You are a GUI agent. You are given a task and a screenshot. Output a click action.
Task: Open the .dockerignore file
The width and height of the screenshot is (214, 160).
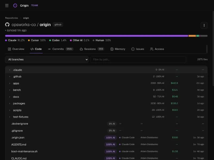(20, 124)
